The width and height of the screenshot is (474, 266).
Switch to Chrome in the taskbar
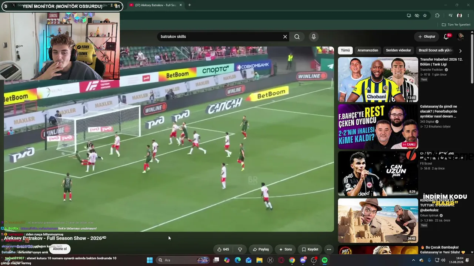coord(292,260)
